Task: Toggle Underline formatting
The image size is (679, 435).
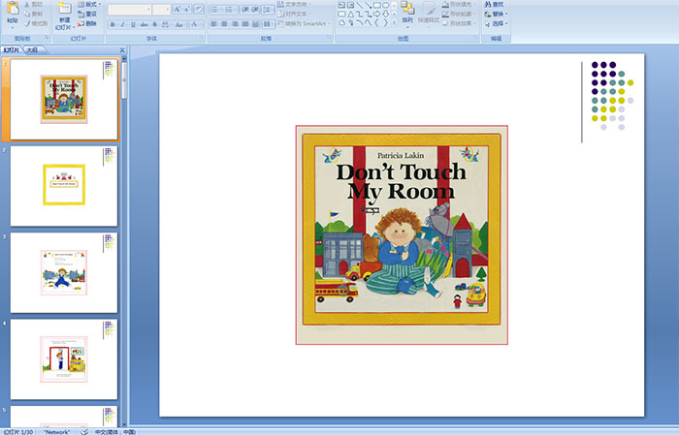Action: click(x=133, y=24)
